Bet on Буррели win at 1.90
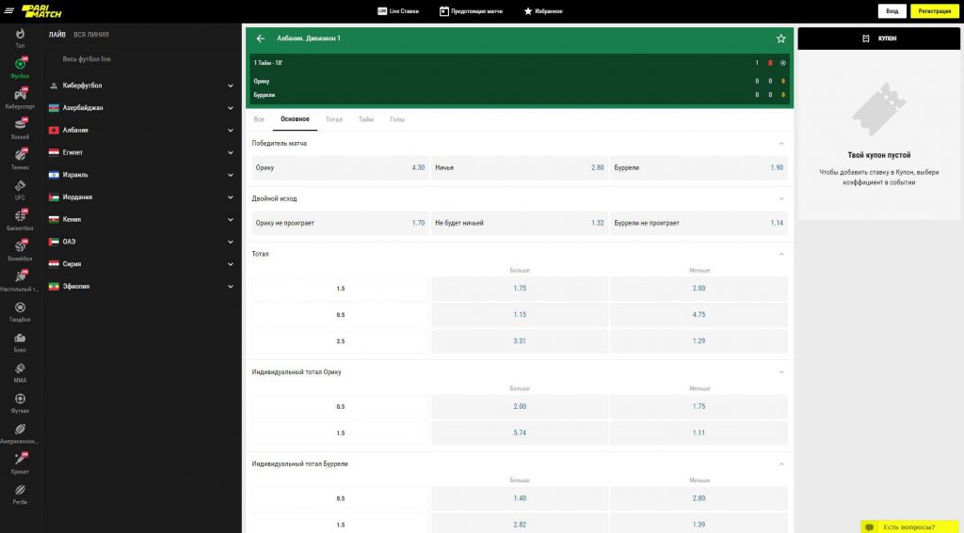 pos(699,167)
